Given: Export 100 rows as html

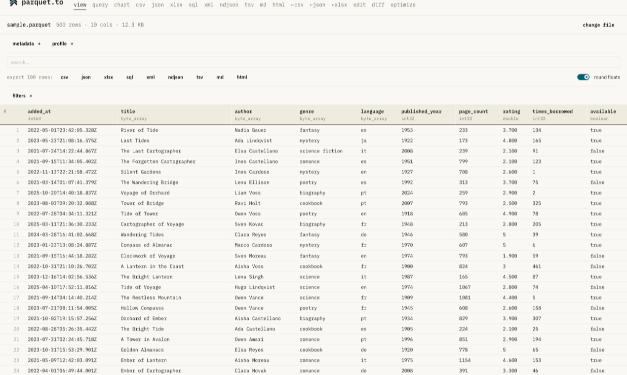Looking at the screenshot, I should coord(242,77).
